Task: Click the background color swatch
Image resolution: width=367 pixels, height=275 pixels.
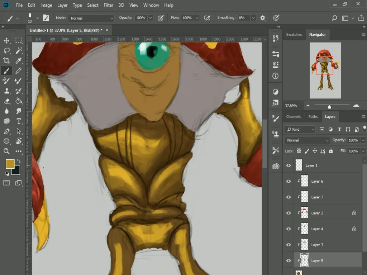Action: [17, 171]
